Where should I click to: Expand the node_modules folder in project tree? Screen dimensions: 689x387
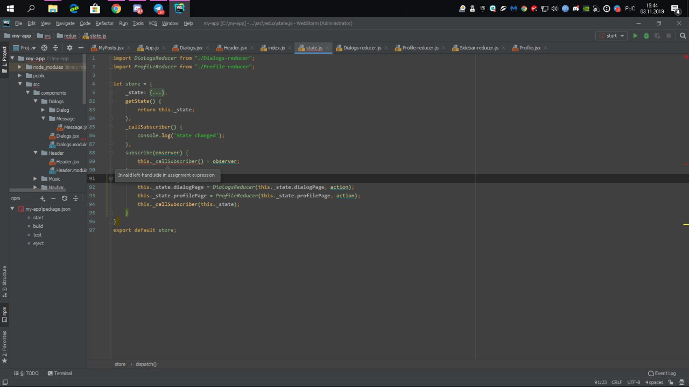coord(20,67)
